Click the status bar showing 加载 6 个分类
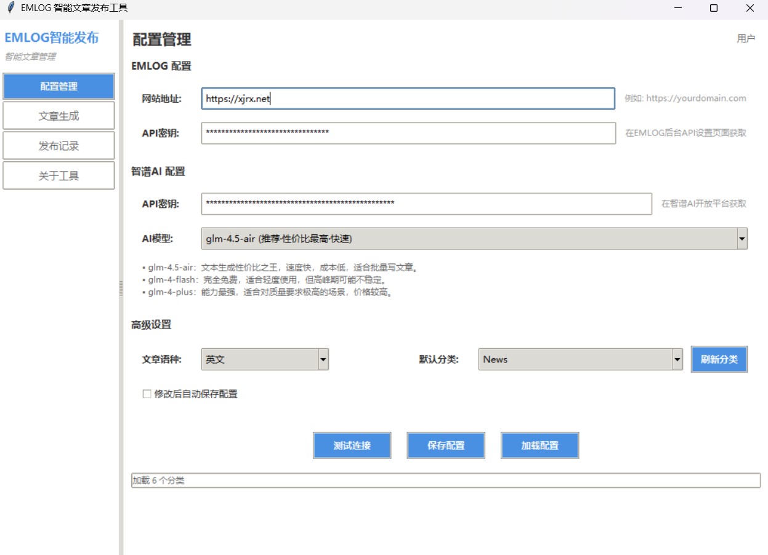 (x=445, y=481)
